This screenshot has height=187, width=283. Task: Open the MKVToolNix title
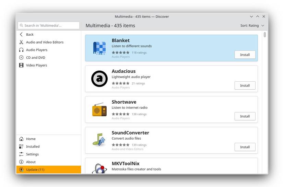[126, 164]
